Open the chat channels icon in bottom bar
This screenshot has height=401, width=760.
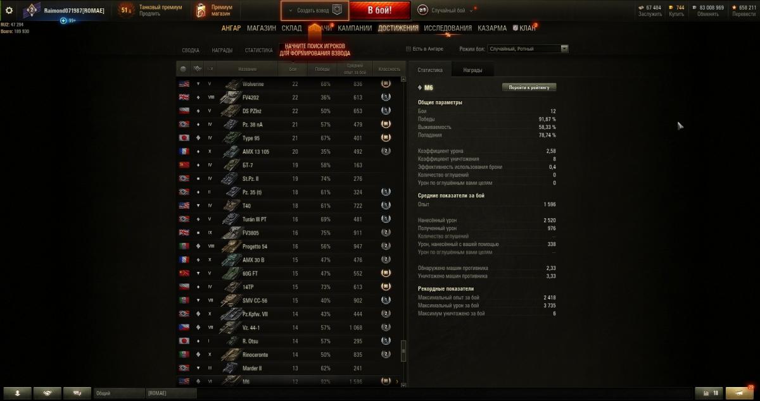pos(77,393)
